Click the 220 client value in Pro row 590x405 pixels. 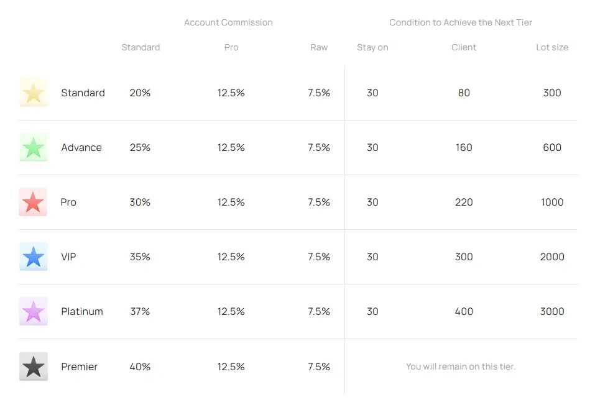464,202
